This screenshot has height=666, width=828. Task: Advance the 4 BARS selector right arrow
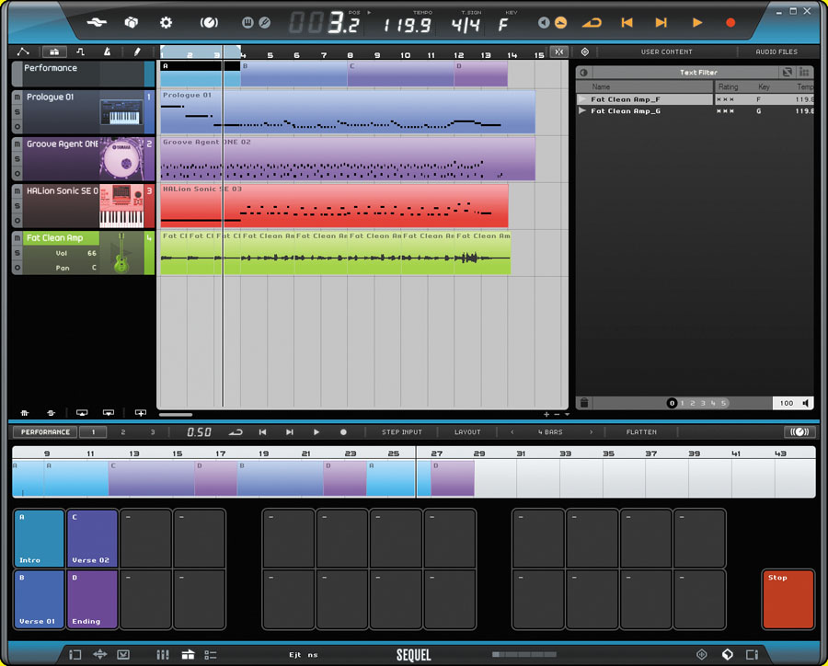tap(592, 431)
